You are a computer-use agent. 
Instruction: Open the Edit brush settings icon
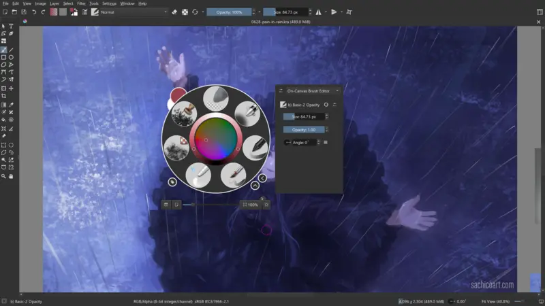[84, 12]
